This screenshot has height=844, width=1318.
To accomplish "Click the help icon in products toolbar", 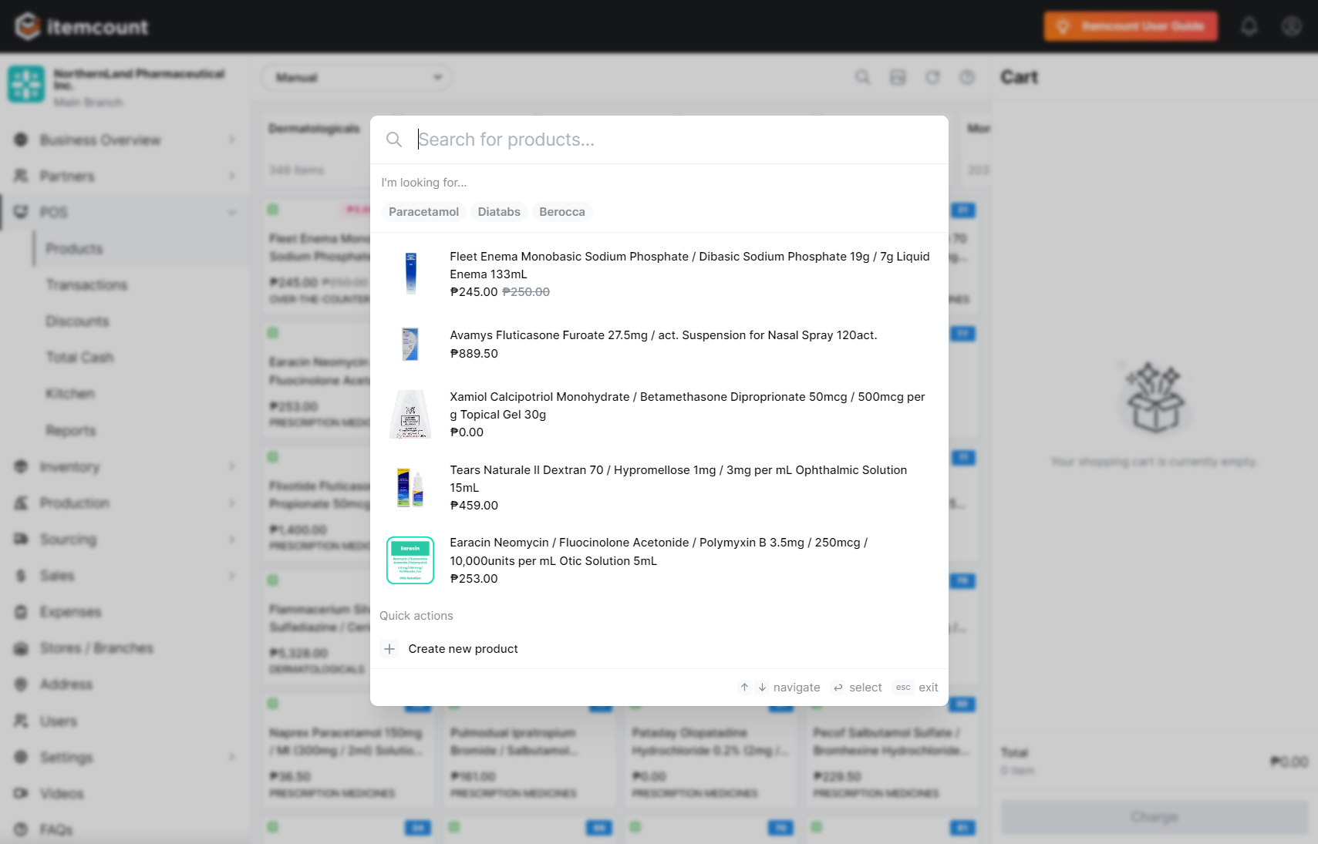I will (967, 77).
